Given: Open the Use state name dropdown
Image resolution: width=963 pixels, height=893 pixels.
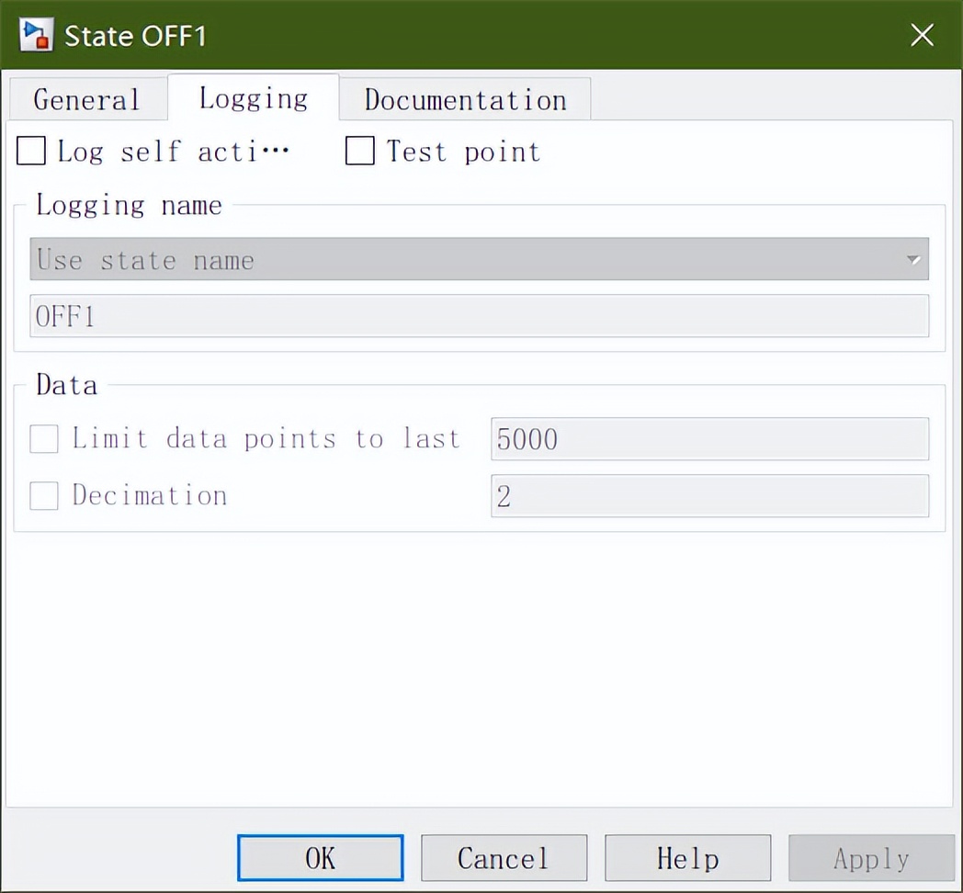Looking at the screenshot, I should pyautogui.click(x=478, y=259).
